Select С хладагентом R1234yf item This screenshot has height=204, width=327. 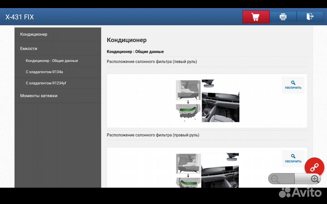click(x=58, y=83)
